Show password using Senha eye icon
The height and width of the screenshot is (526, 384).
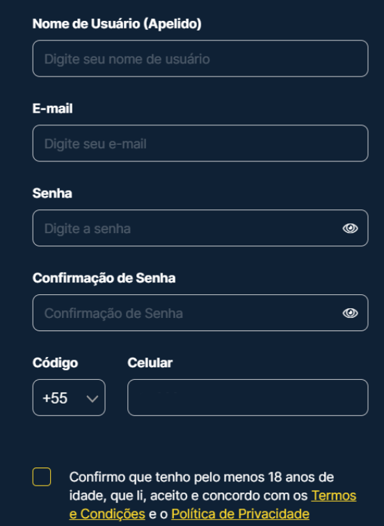[350, 228]
